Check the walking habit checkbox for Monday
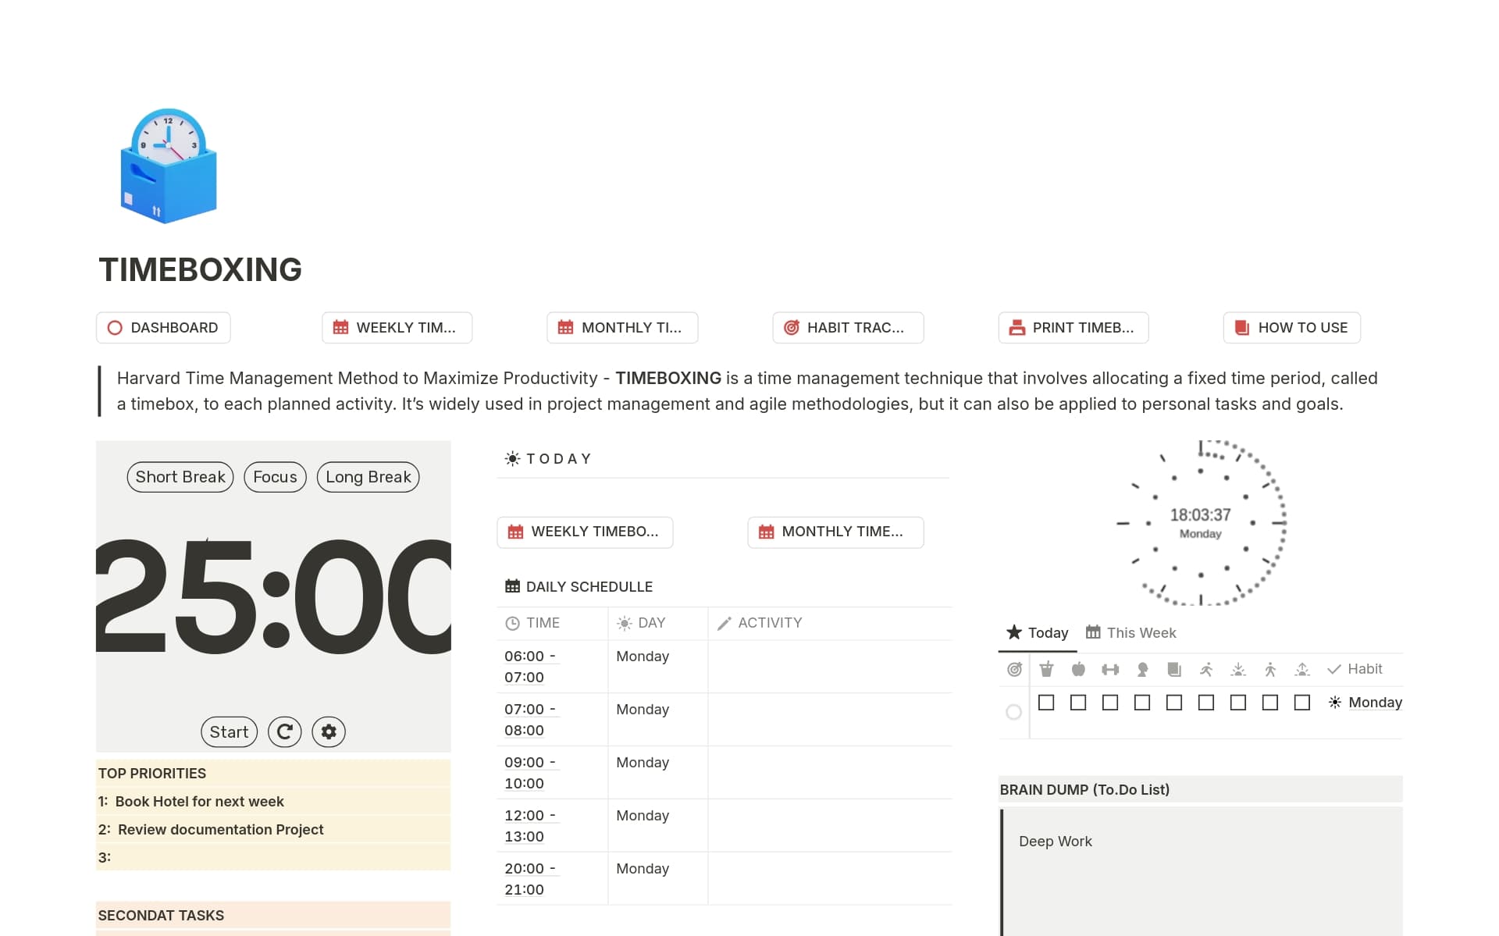Image resolution: width=1499 pixels, height=936 pixels. click(x=1270, y=703)
